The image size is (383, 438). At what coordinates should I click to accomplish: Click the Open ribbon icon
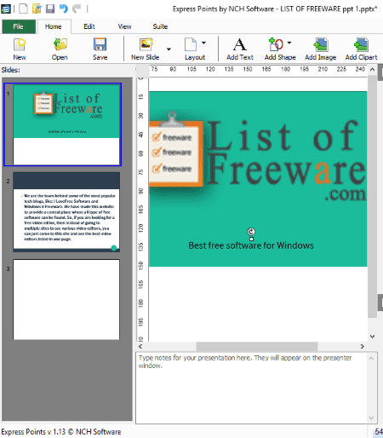click(x=60, y=49)
